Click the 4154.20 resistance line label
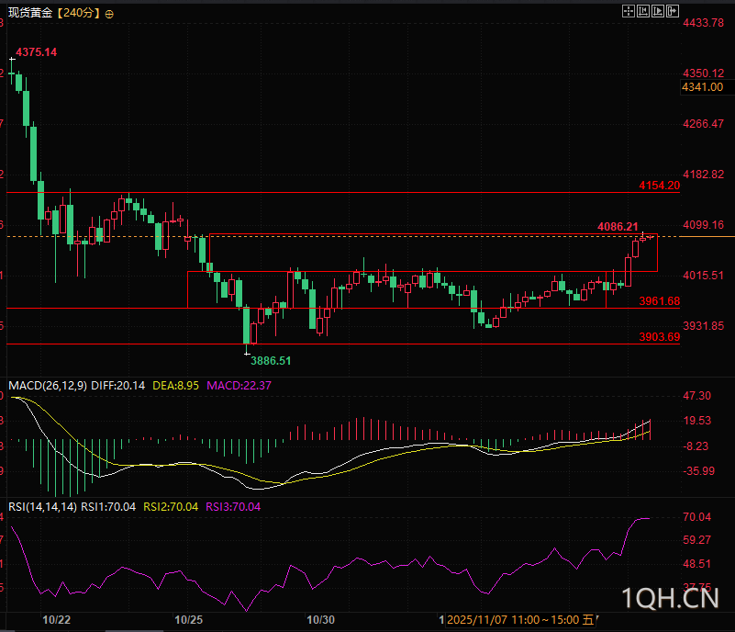Viewport: 735px width, 632px height. click(659, 186)
